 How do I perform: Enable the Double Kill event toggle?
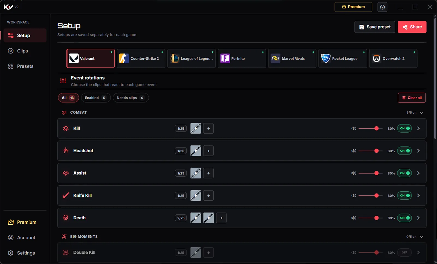point(404,253)
